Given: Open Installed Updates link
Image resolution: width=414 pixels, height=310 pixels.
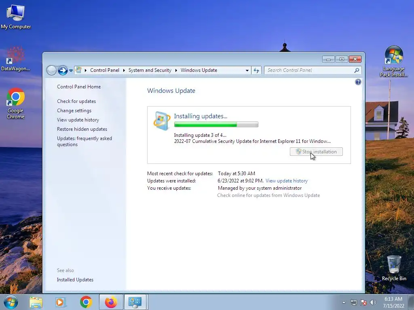Looking at the screenshot, I should [x=75, y=280].
